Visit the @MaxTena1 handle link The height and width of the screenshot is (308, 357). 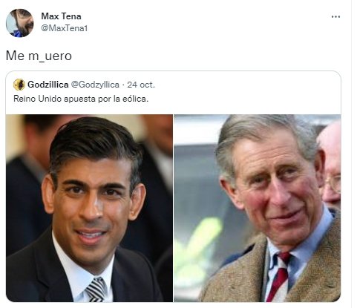point(65,28)
